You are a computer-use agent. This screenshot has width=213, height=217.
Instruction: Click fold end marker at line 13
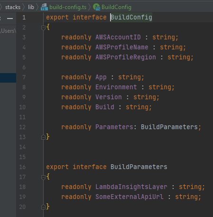click(43, 137)
